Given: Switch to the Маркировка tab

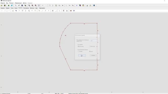Looking at the screenshot, I should pyautogui.click(x=42, y=8).
